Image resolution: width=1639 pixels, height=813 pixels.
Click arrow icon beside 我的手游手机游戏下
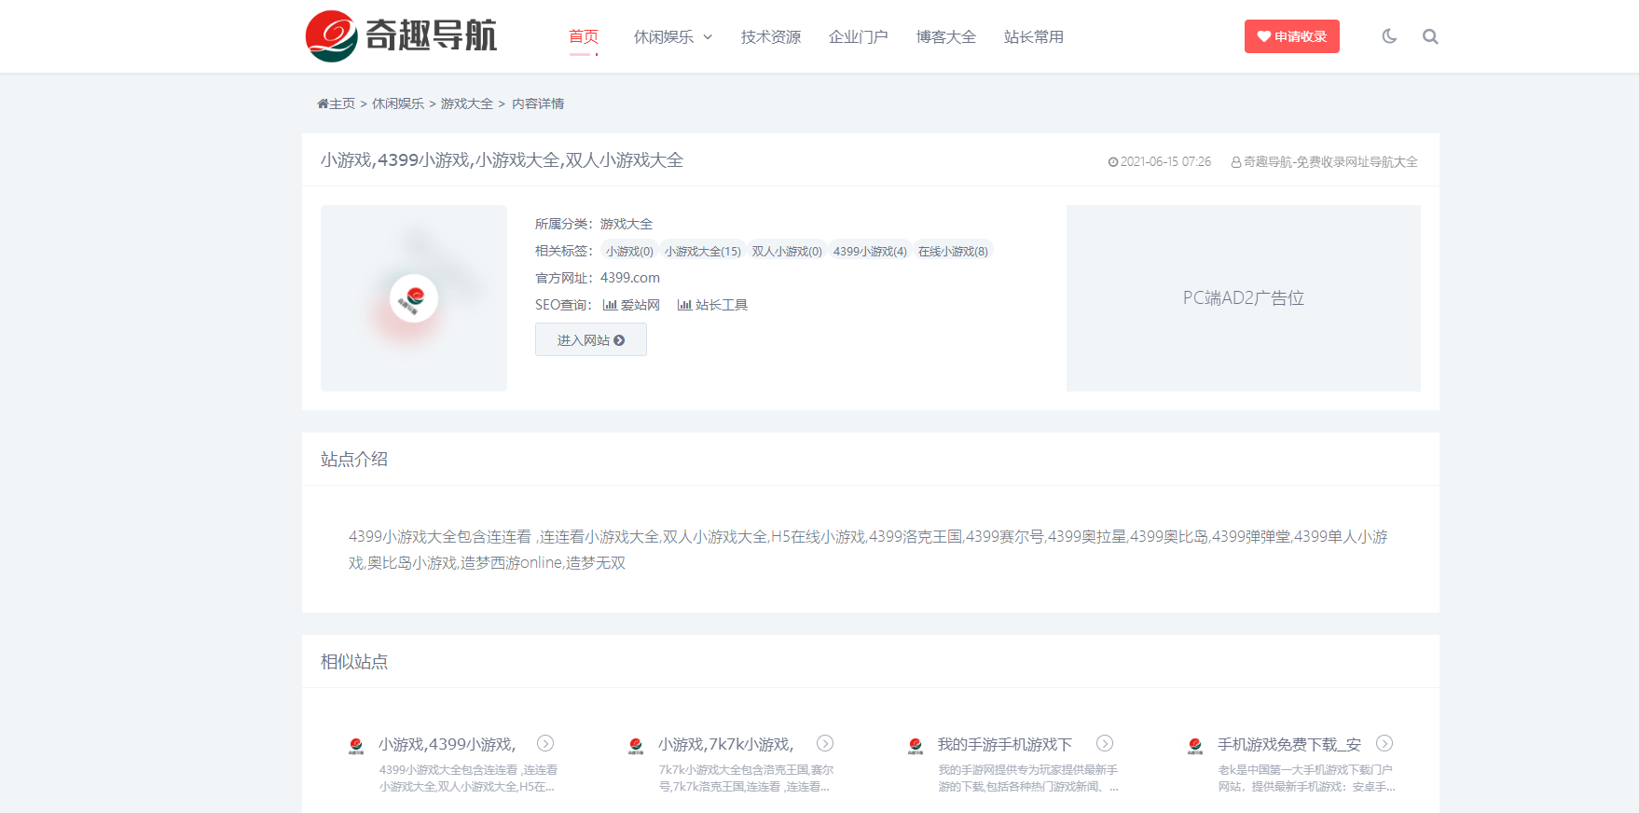1105,743
